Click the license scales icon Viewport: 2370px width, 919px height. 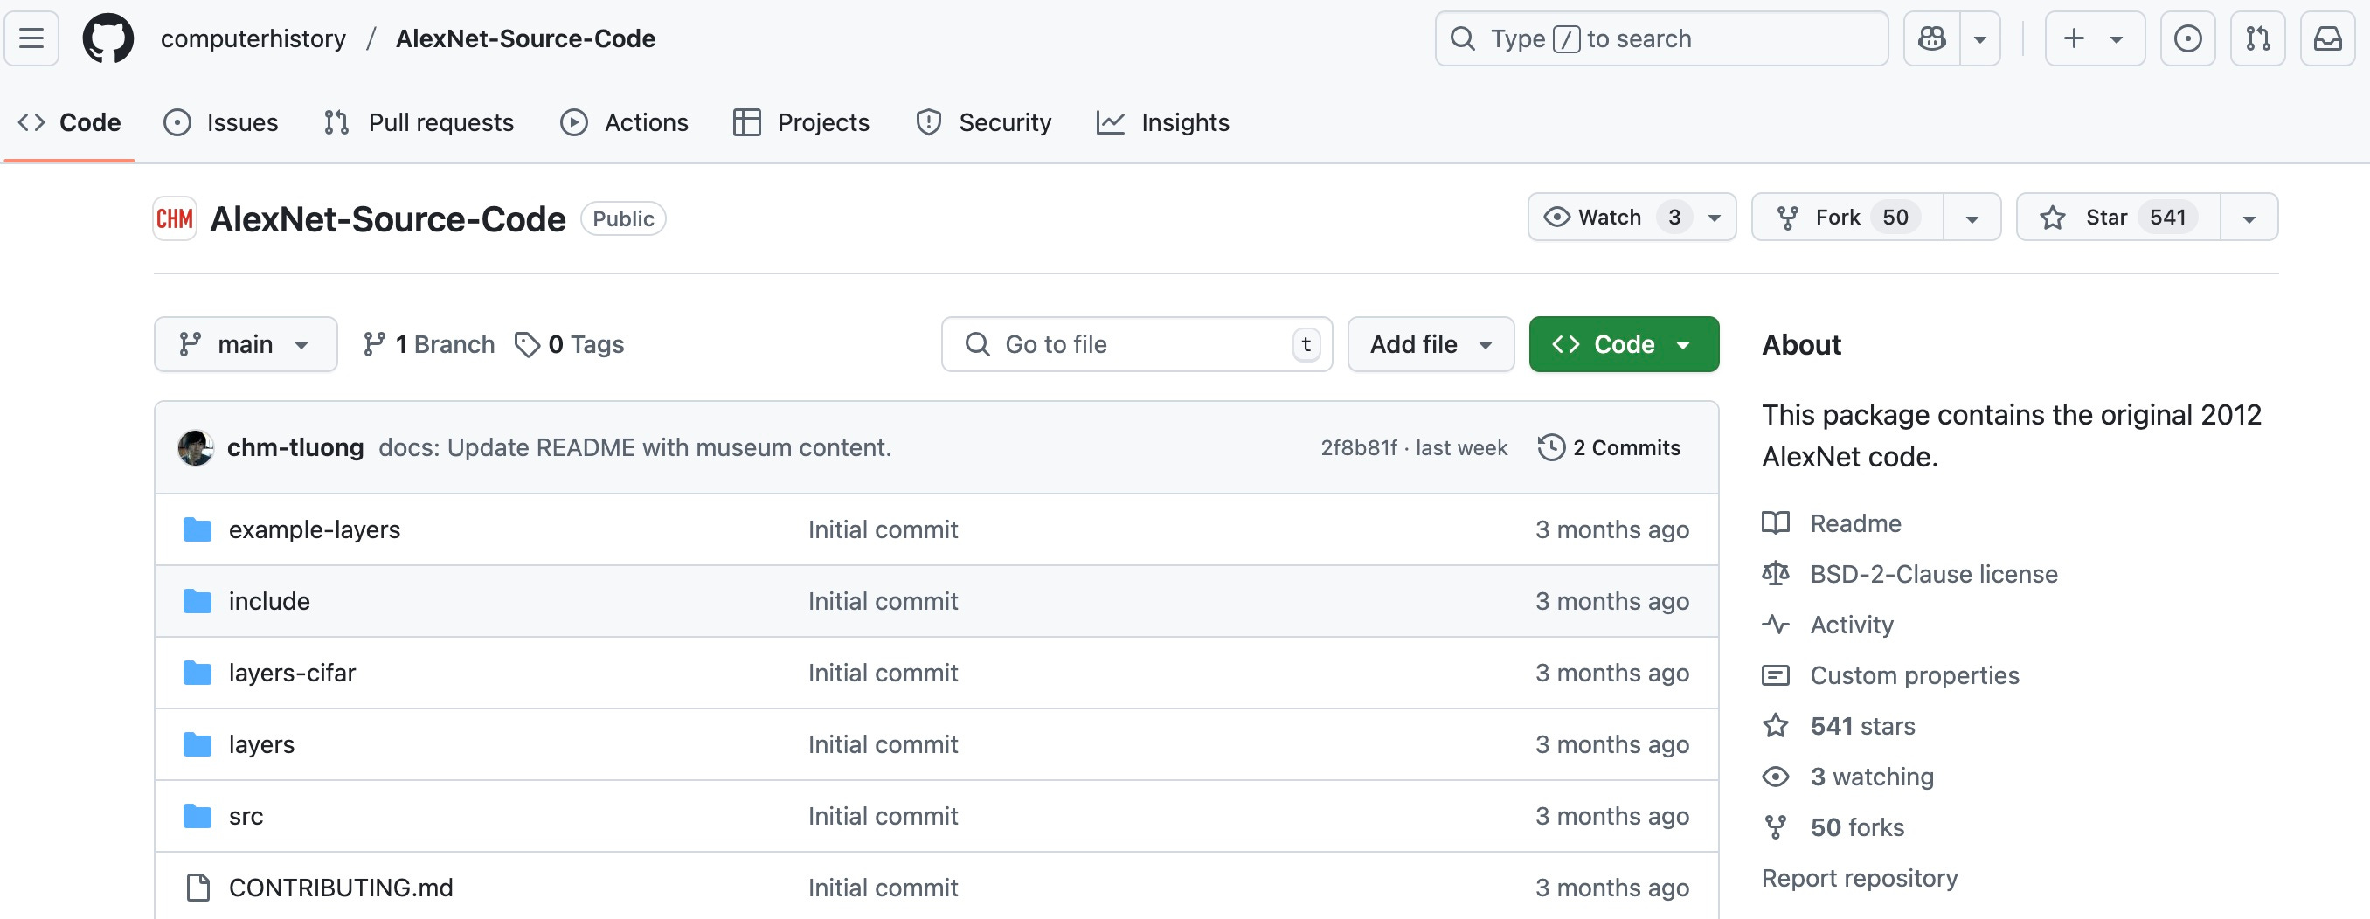point(1776,574)
